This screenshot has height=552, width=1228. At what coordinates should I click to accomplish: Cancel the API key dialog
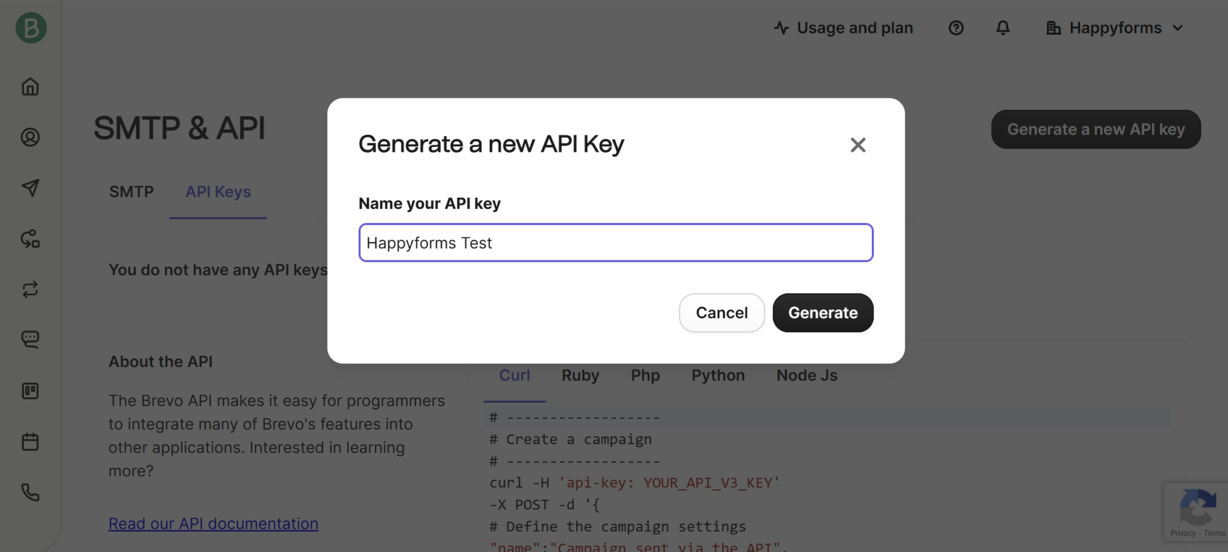pyautogui.click(x=721, y=313)
